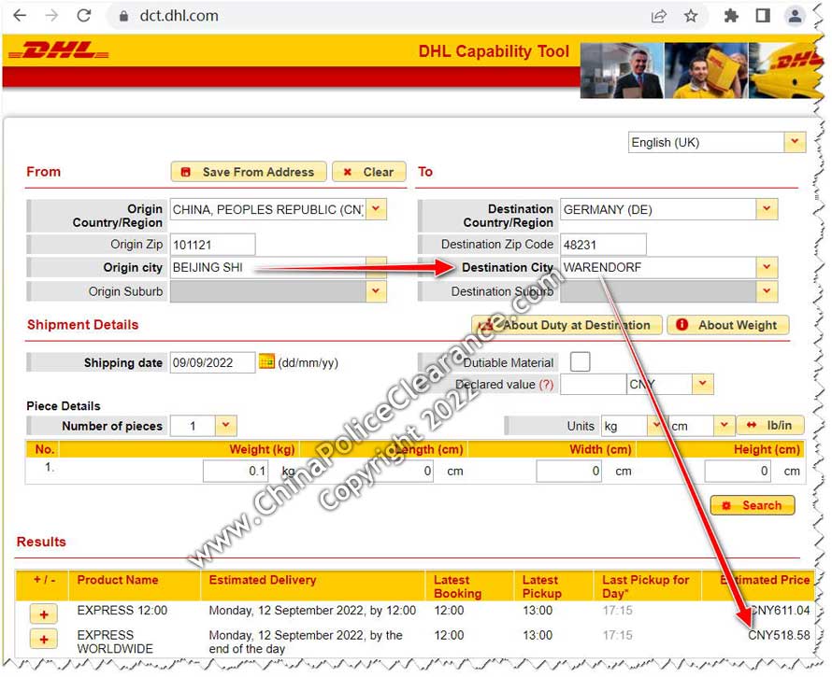Reload the dct.dhl.com page

[x=84, y=15]
